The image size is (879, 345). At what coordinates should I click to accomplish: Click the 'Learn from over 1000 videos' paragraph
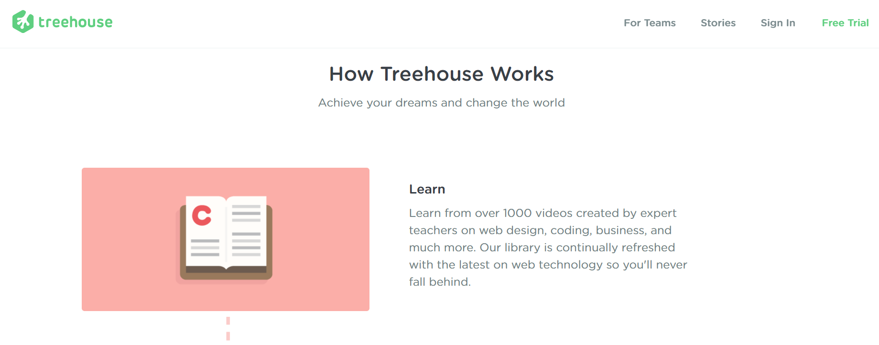[548, 248]
